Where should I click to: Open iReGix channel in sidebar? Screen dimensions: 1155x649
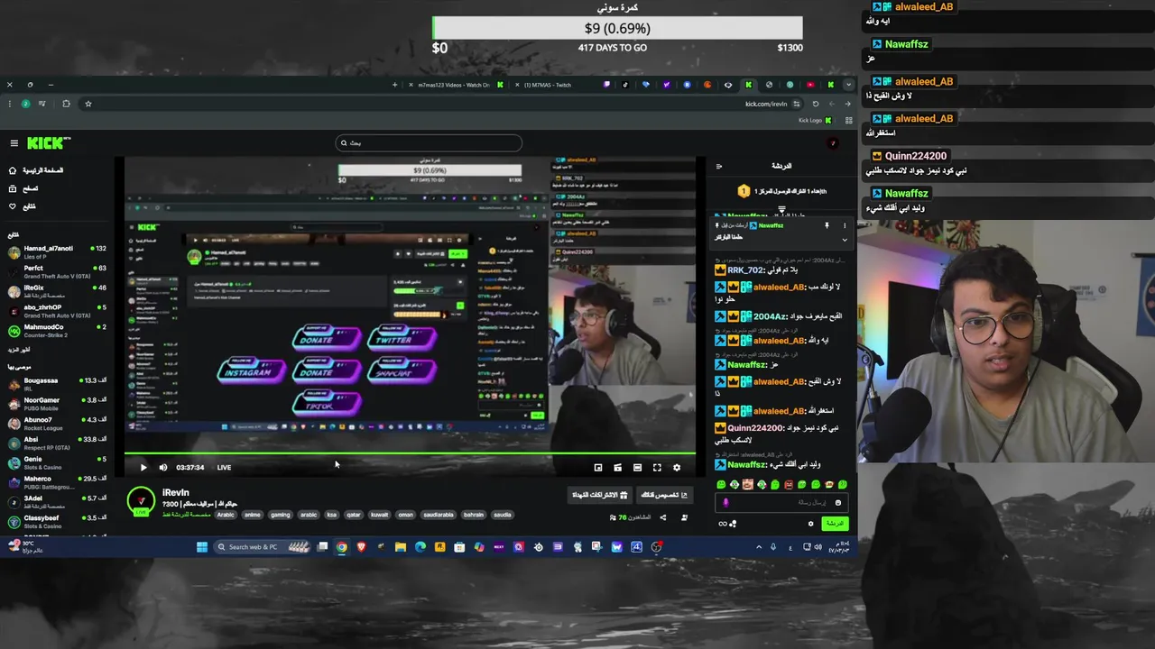(x=58, y=291)
